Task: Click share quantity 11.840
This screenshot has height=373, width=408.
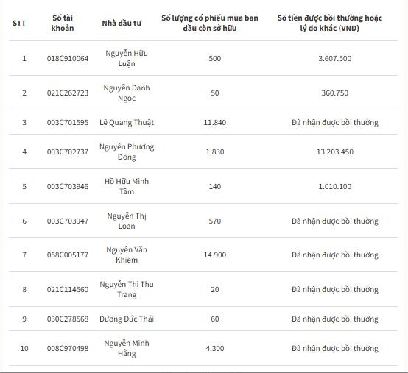Action: [215, 122]
